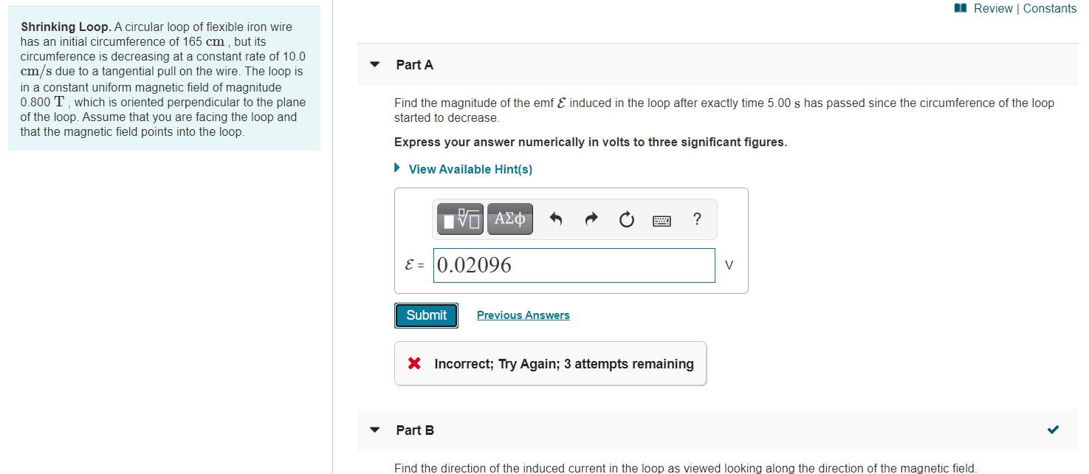Click the Incorrect; Try Again message box
Viewport: 1089px width, 474px height.
coord(550,363)
